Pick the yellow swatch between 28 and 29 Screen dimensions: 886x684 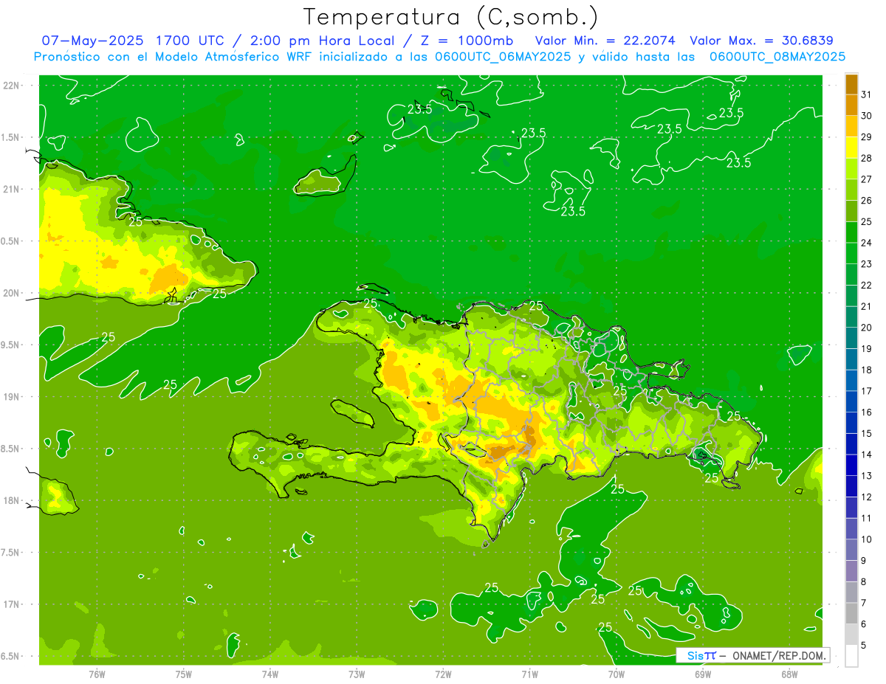coord(851,148)
